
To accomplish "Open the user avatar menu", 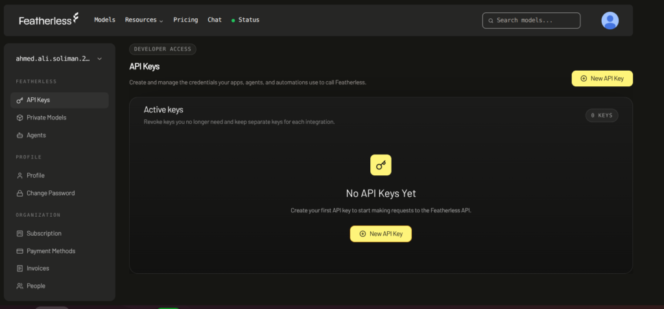I will point(610,20).
